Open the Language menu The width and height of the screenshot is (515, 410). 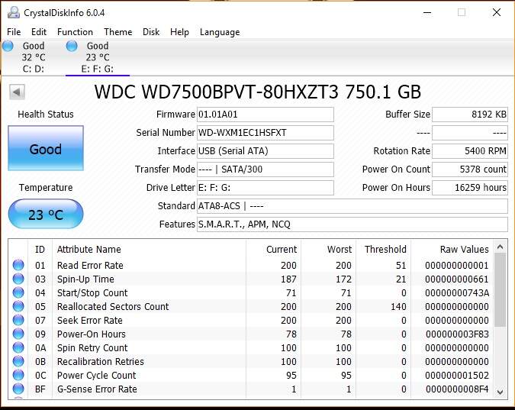220,32
